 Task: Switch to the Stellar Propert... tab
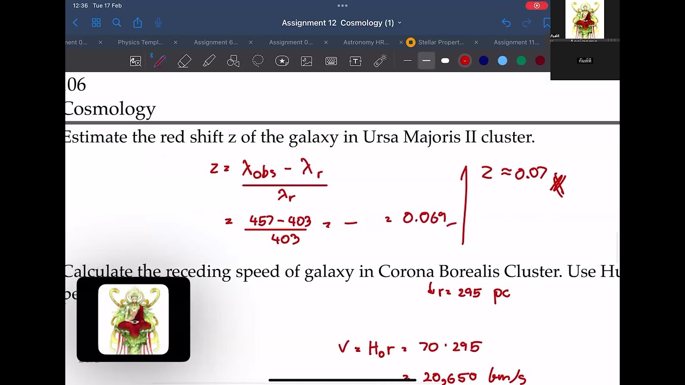[441, 42]
